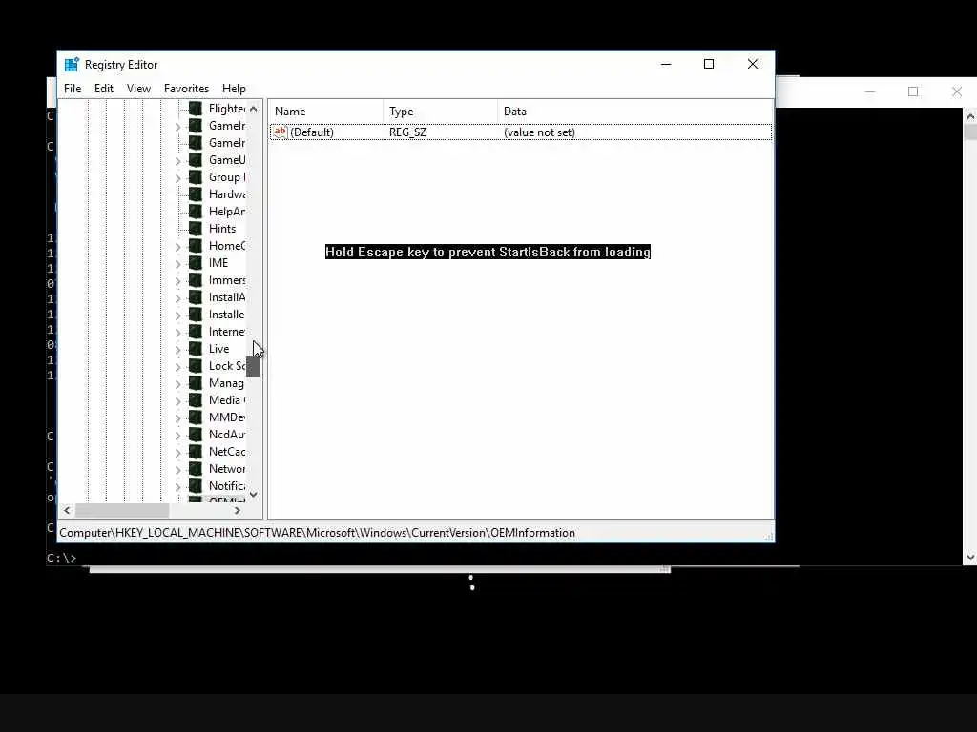Select the NetCac key label

(x=227, y=452)
